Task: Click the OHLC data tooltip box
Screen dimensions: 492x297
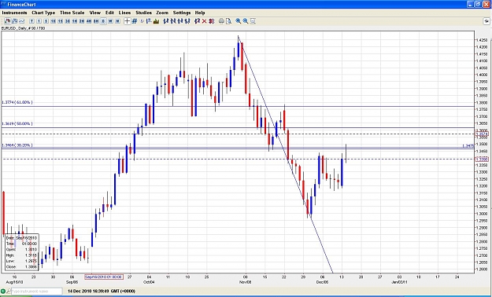Action: point(22,252)
